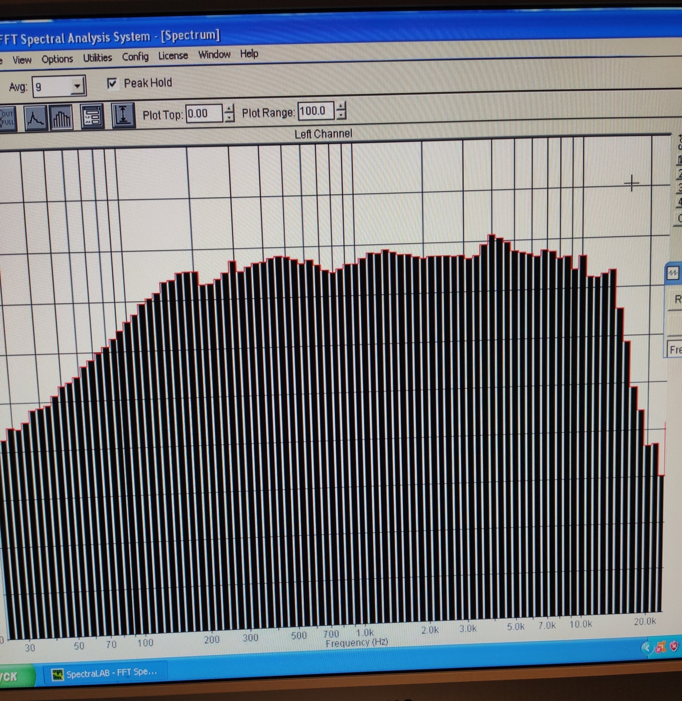Click the SpectraLAB icon in the taskbar button
The image size is (682, 701).
[57, 675]
